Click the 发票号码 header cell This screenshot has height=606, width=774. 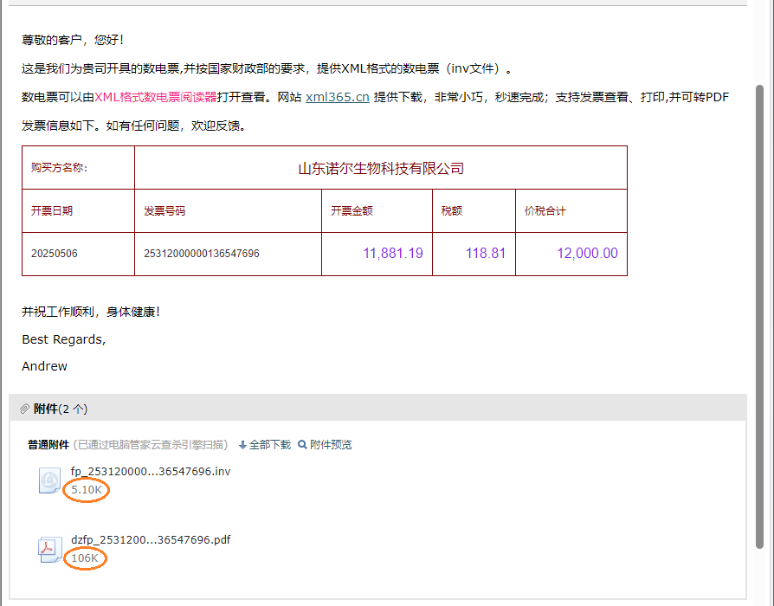pyautogui.click(x=228, y=210)
